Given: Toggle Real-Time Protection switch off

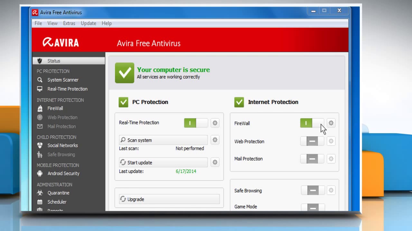Looking at the screenshot, I should click(x=196, y=123).
